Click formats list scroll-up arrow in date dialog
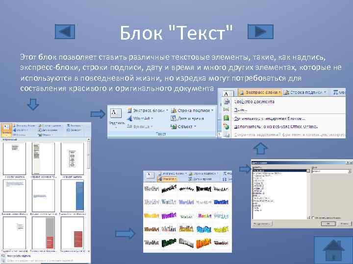This screenshot has width=353, height=264. (x=308, y=171)
